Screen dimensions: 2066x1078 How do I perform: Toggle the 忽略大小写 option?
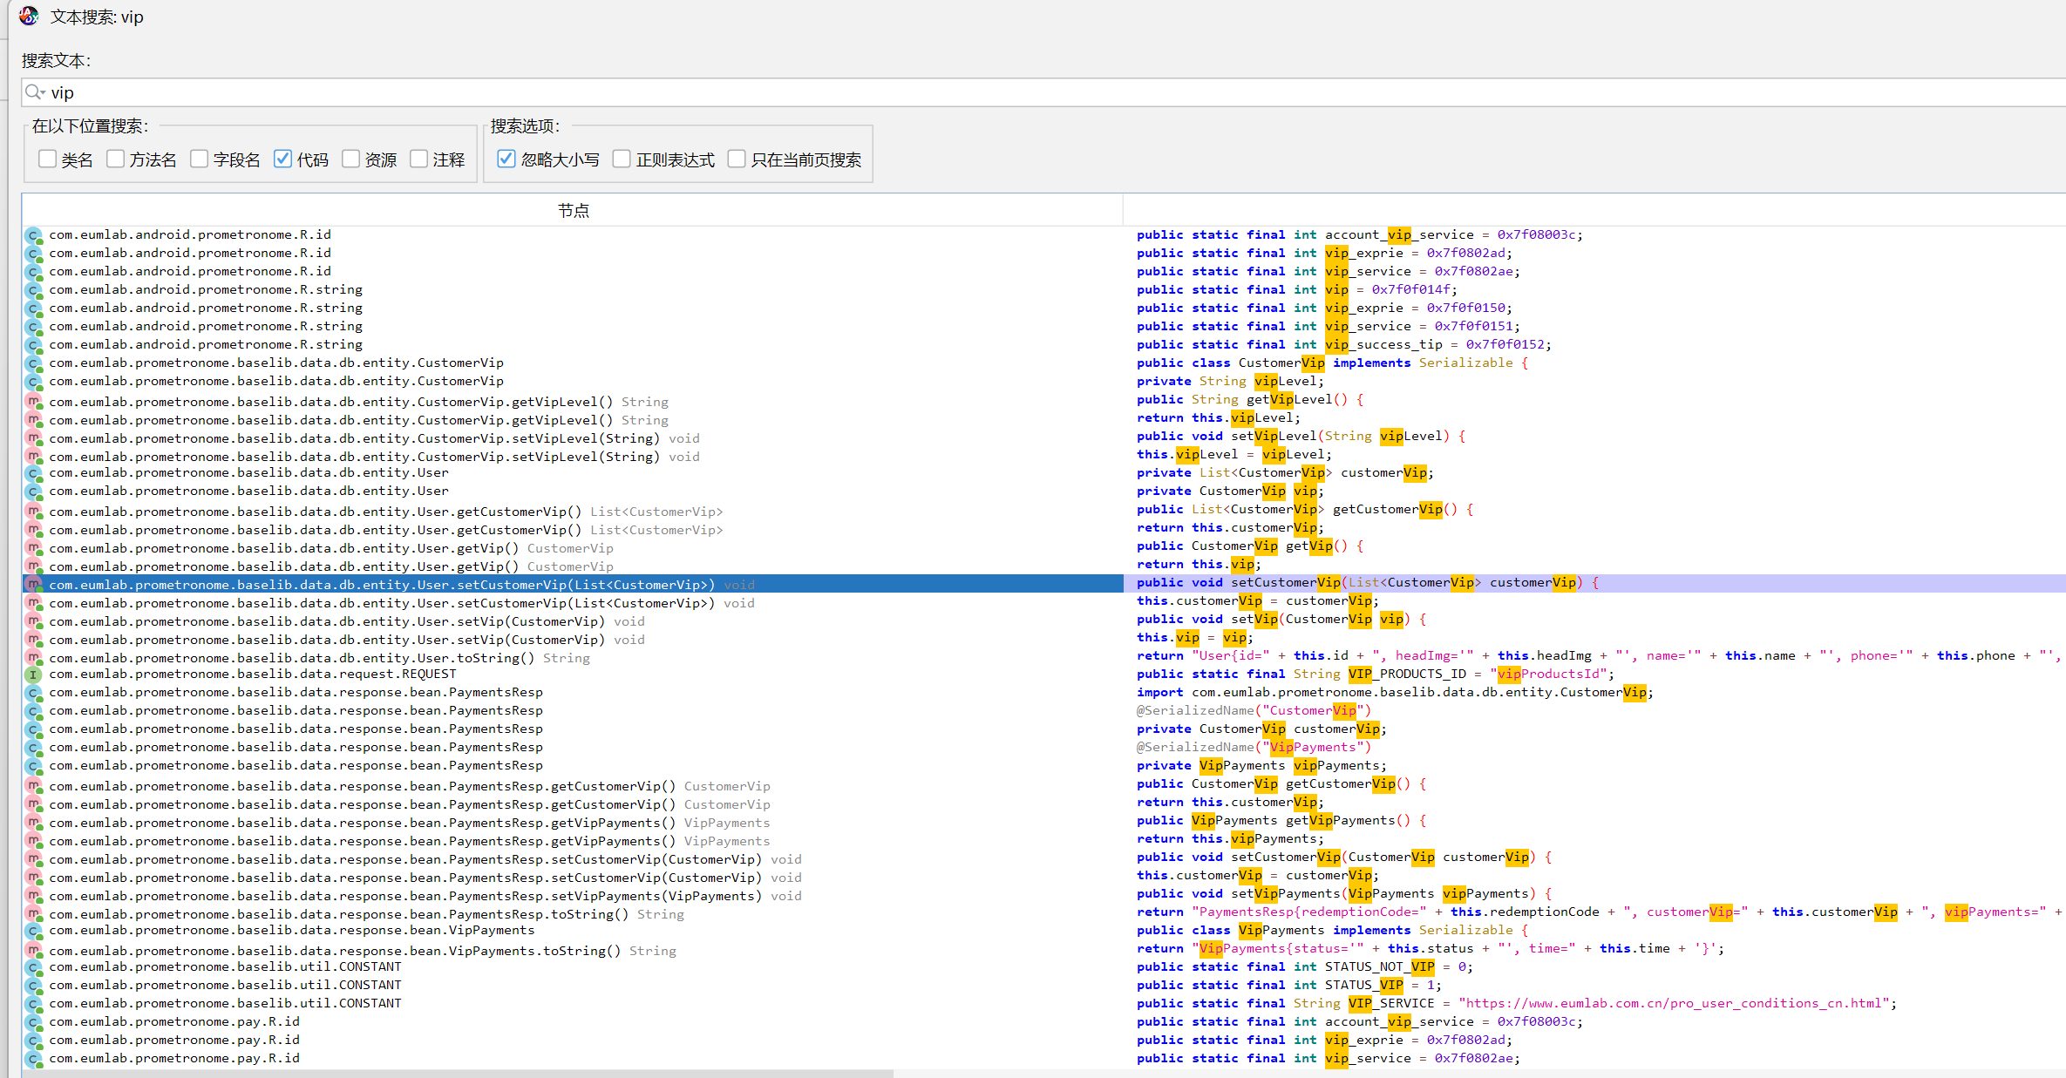tap(506, 159)
